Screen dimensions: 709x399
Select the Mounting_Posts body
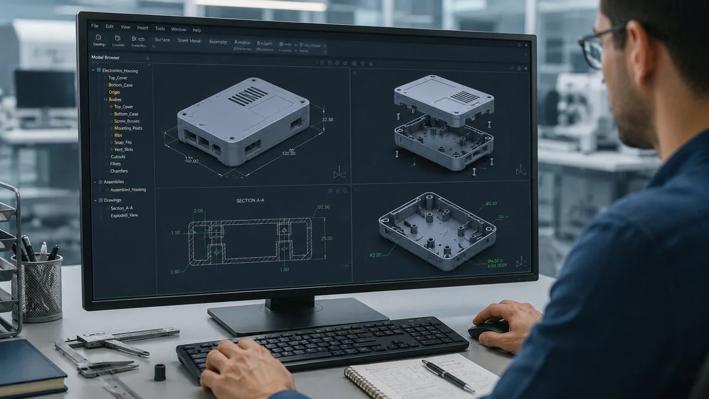pyautogui.click(x=129, y=128)
